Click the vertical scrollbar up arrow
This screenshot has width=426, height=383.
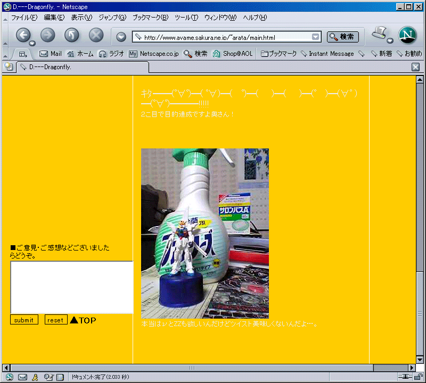[420, 80]
